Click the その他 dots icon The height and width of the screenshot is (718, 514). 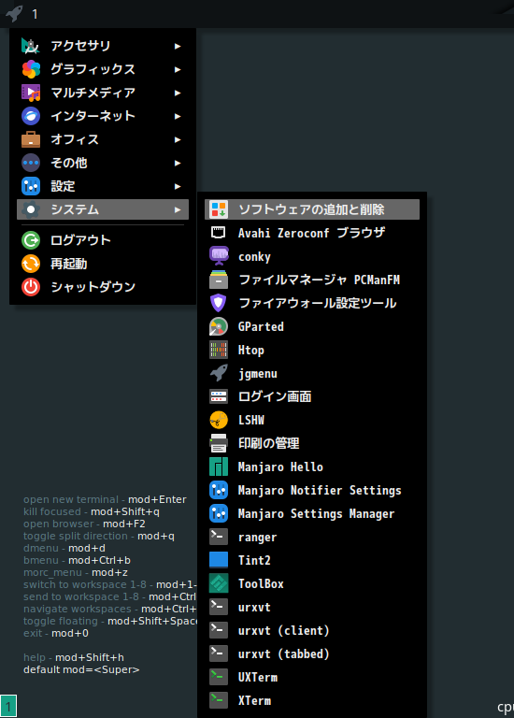coord(31,163)
